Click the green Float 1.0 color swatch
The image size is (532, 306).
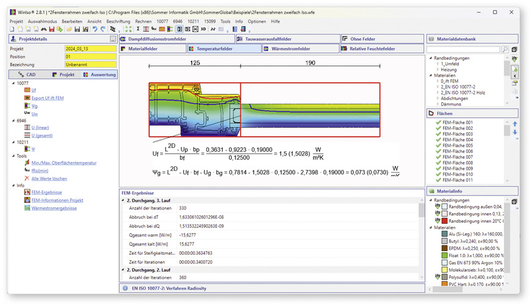445,255
